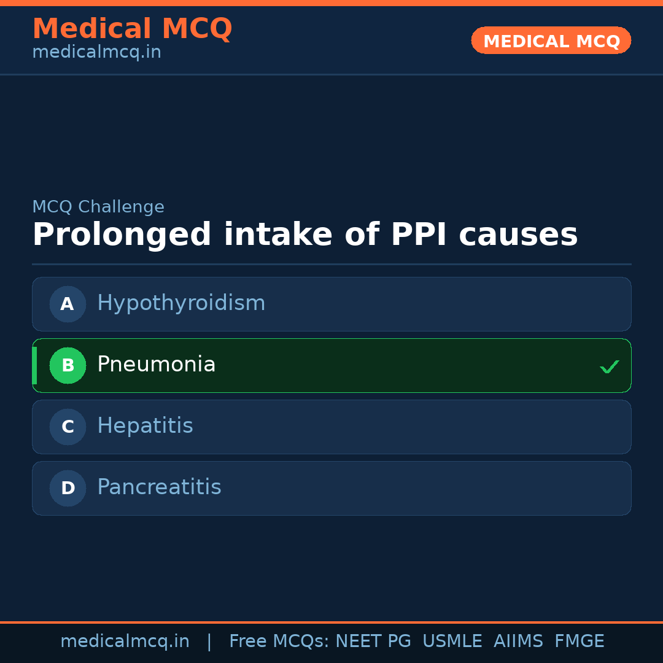Click the Free MCQs footer text
663x663 pixels.
pos(279,642)
